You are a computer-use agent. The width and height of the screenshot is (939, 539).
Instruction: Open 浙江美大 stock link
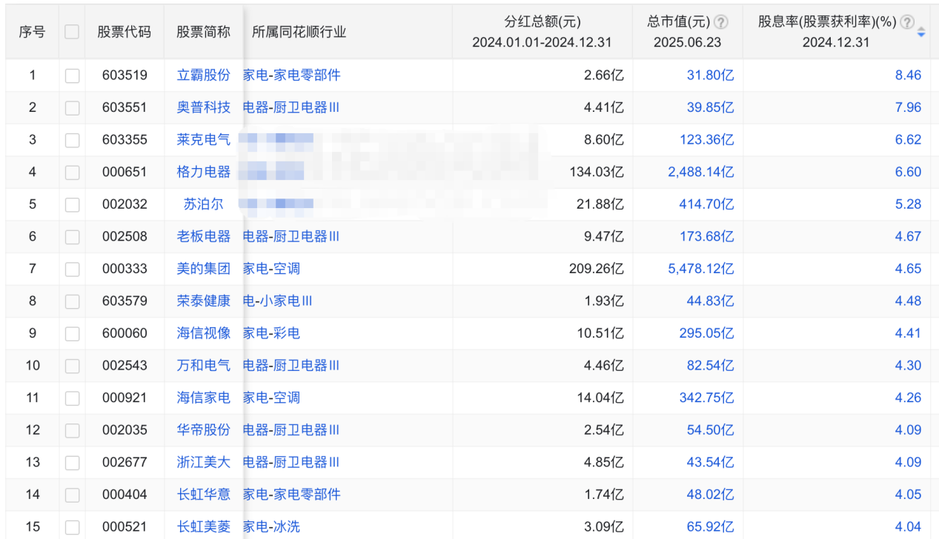[204, 462]
